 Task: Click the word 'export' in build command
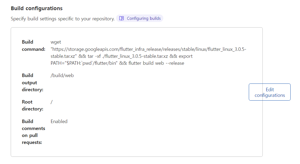[x=186, y=56]
